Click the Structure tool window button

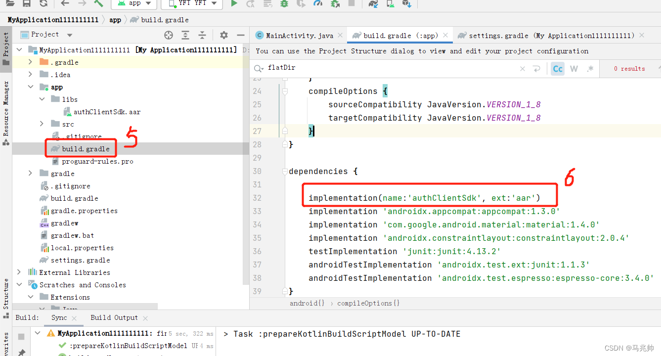[x=5, y=295]
